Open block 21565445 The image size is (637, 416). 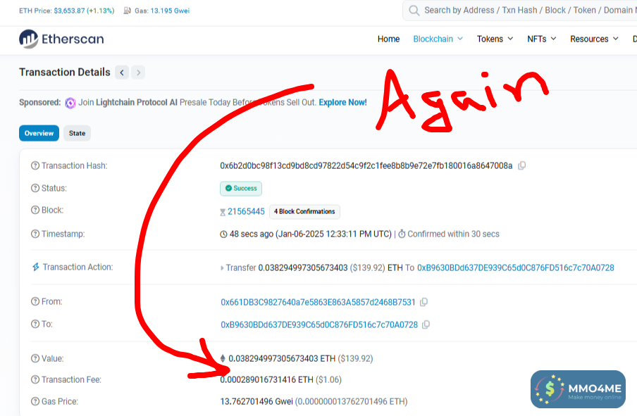click(x=246, y=211)
